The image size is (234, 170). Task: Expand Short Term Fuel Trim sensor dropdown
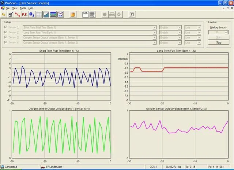(x=154, y=27)
